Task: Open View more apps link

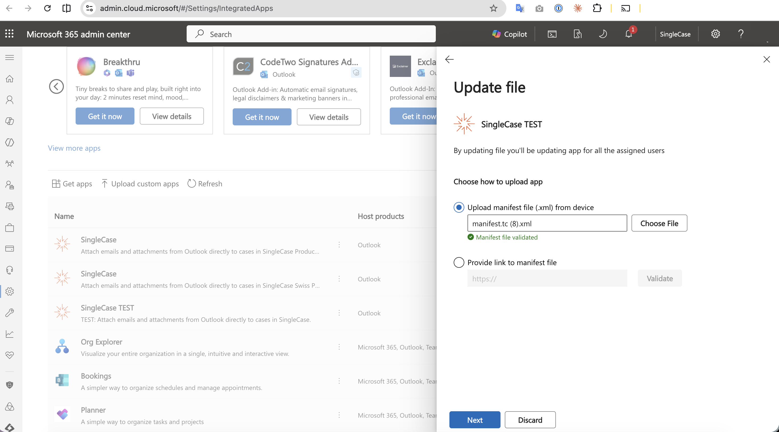Action: tap(74, 148)
